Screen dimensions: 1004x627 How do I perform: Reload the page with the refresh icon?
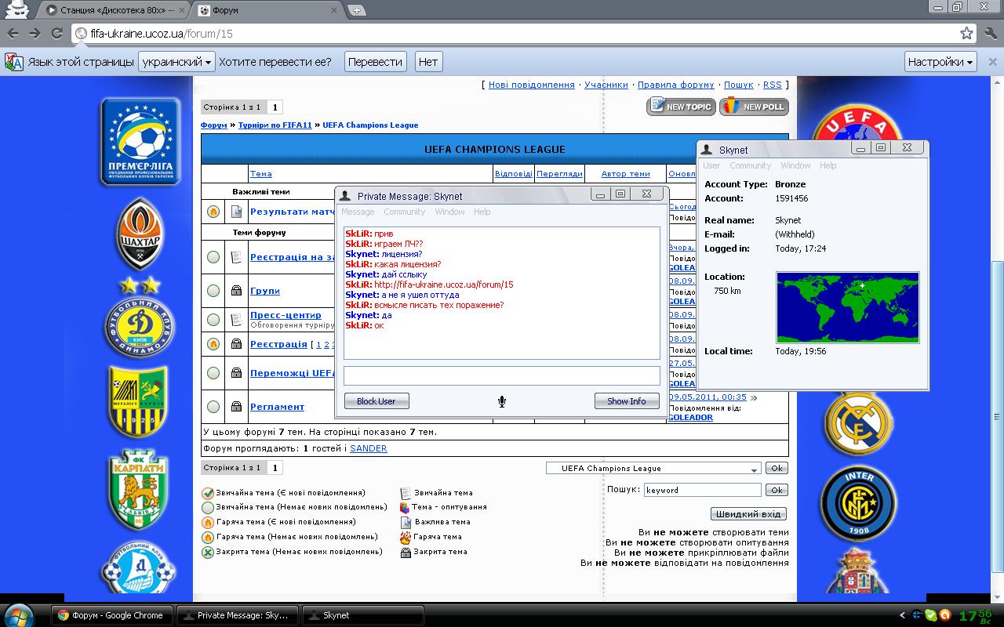[56, 33]
